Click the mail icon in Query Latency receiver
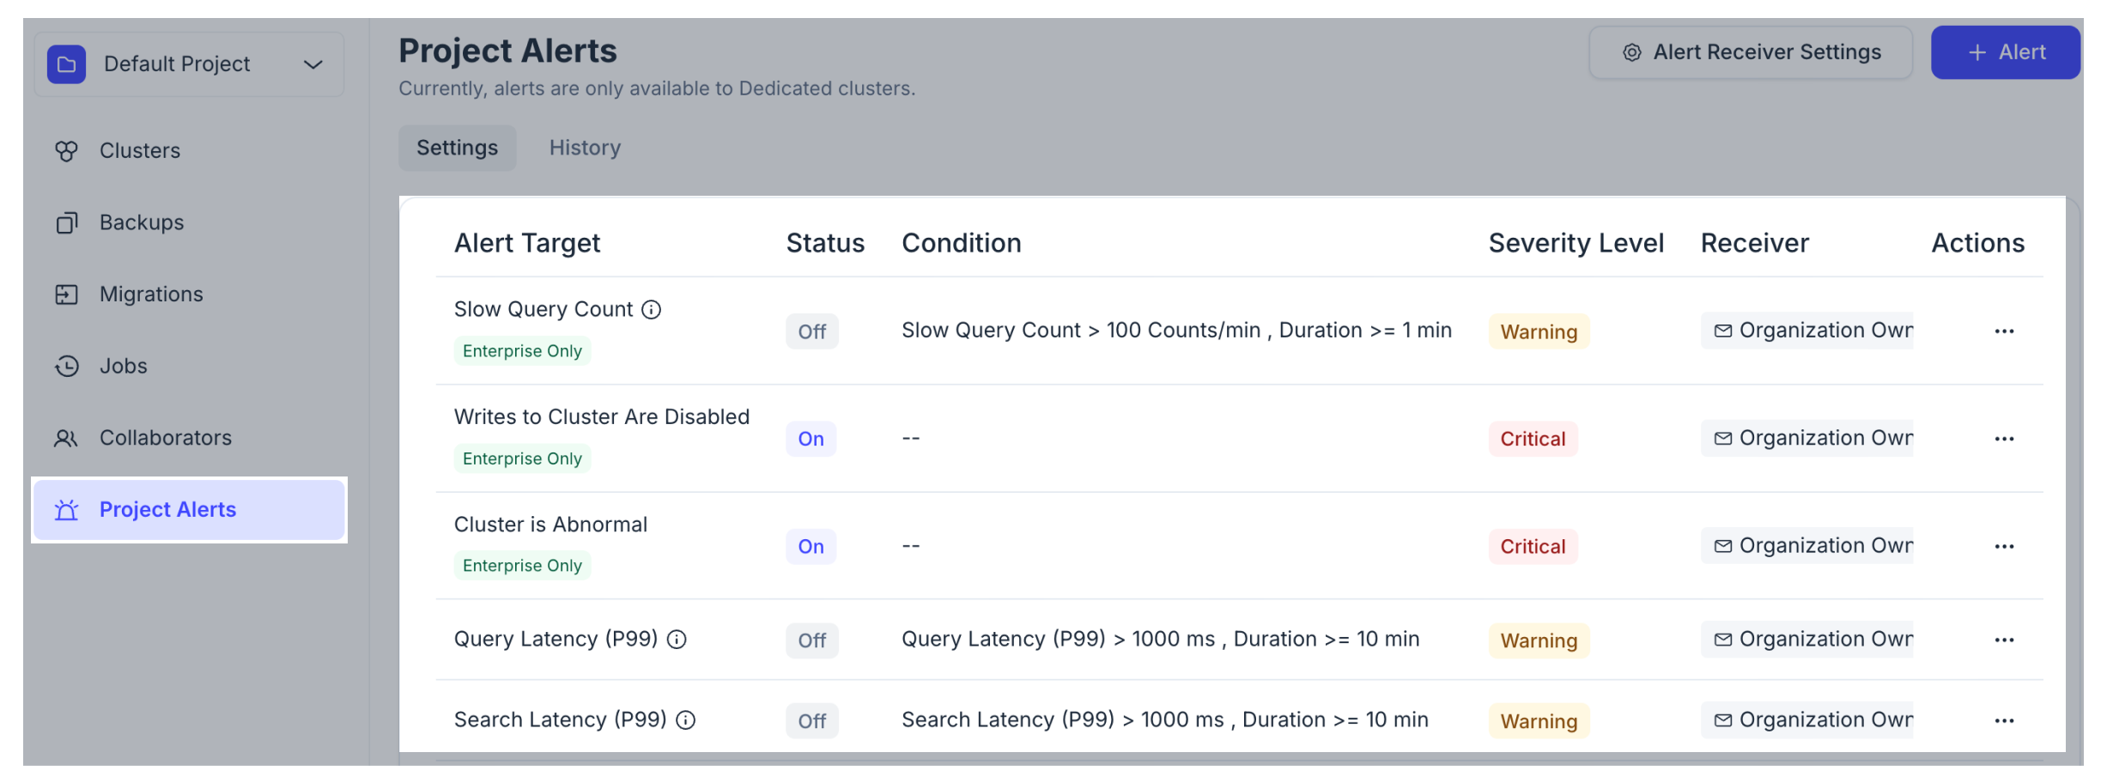The image size is (2107, 783). (x=1722, y=640)
